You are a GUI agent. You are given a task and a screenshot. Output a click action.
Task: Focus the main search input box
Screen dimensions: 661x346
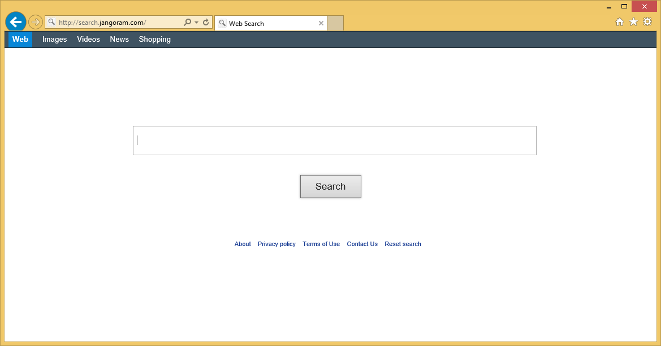334,141
